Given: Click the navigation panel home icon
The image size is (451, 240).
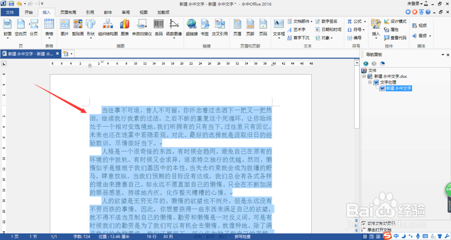Looking at the screenshot, I should click(382, 63).
